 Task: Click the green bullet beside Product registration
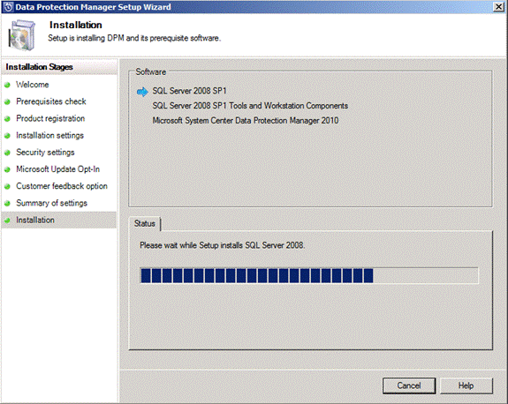tap(7, 119)
